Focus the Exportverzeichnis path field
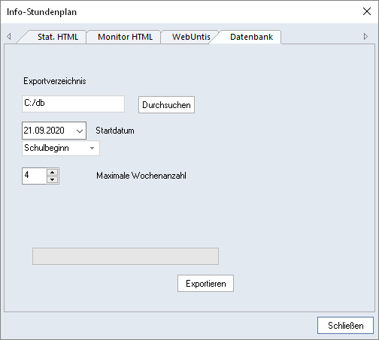This screenshot has width=379, height=340. pos(73,104)
